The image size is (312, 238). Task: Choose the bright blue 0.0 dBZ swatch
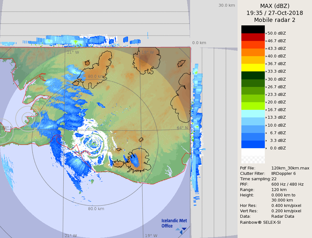coord(253,144)
